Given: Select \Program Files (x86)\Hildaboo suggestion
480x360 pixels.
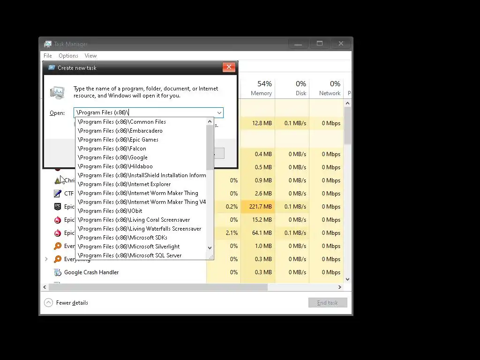Looking at the screenshot, I should (x=141, y=166).
